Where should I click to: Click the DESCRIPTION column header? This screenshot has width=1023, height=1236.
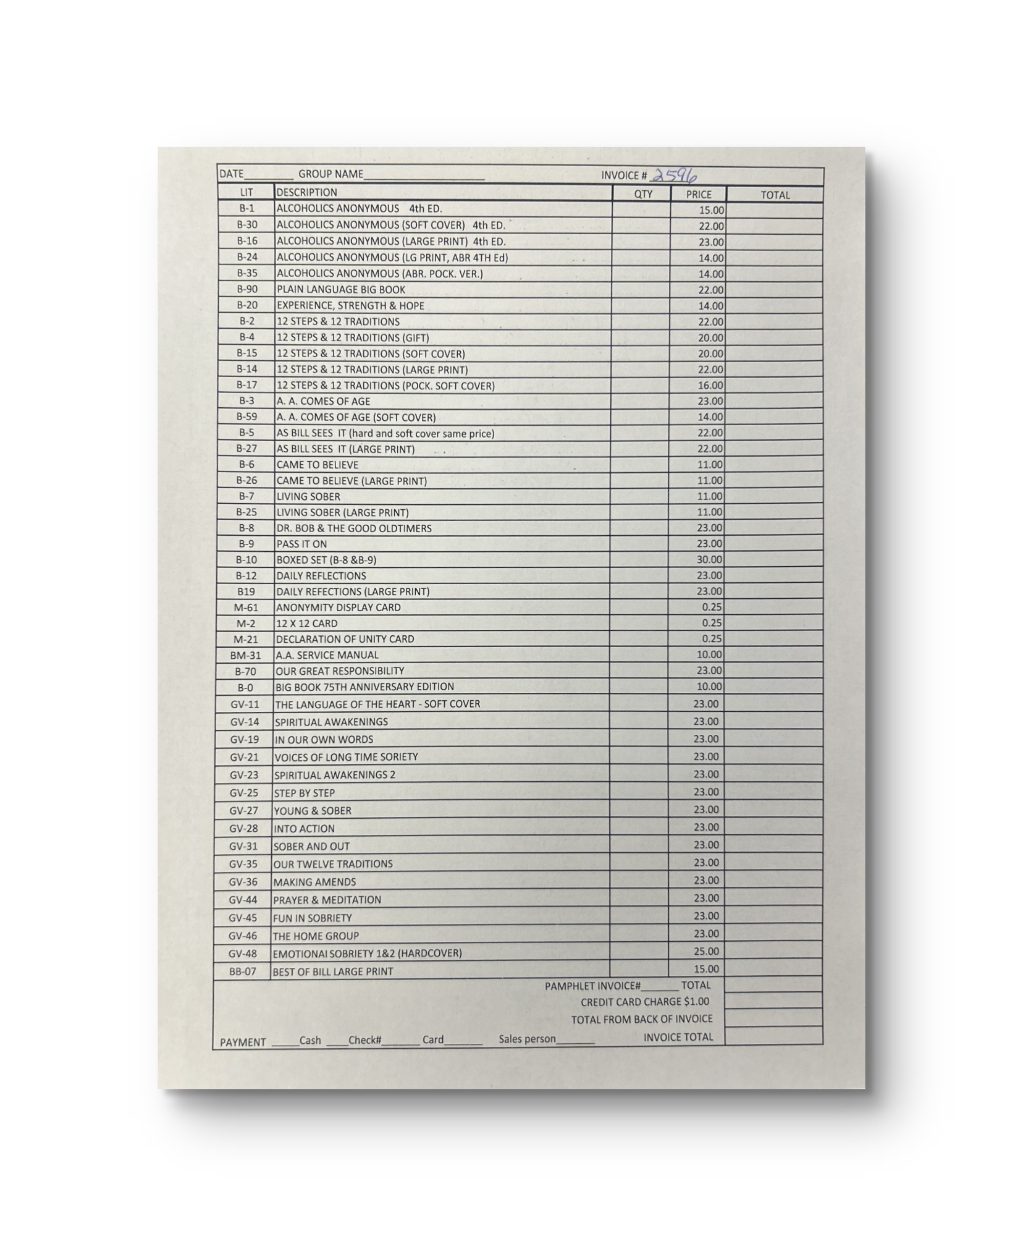[306, 193]
